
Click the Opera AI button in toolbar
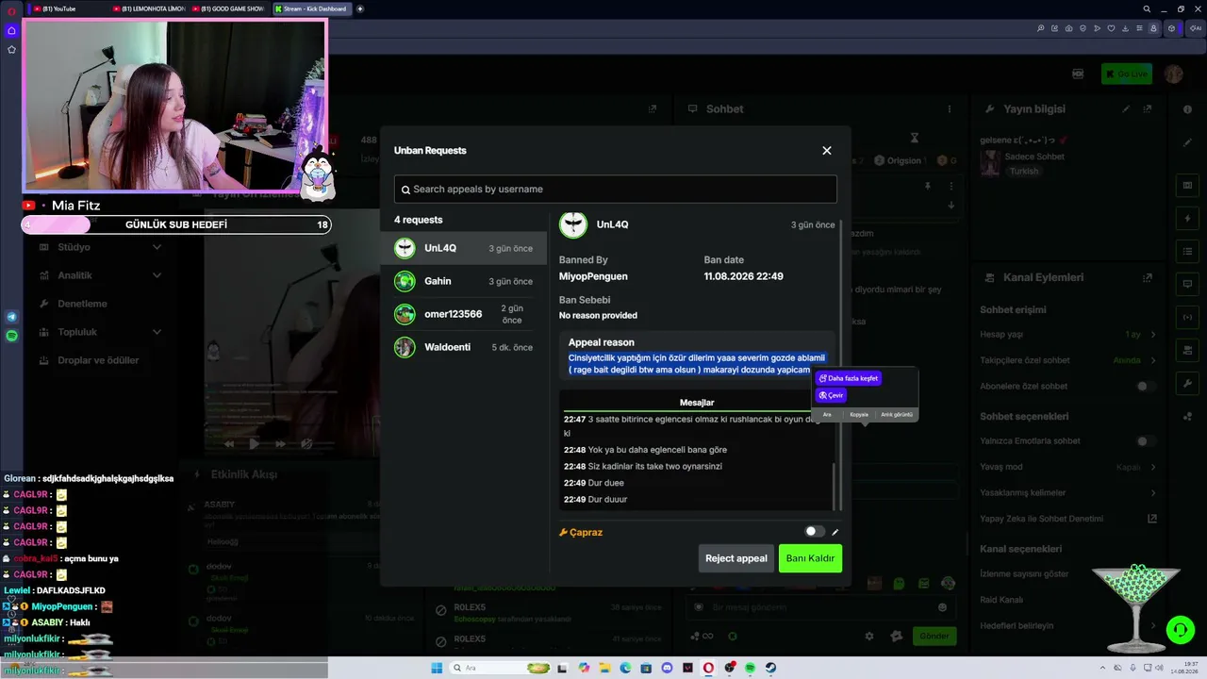tap(1195, 28)
